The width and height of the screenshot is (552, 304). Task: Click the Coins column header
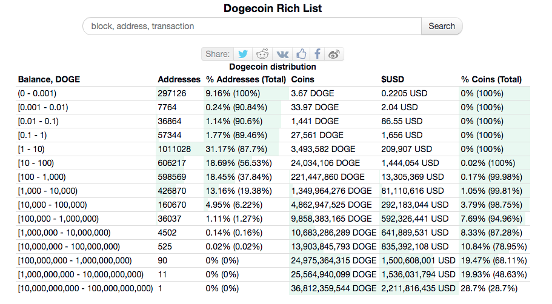(302, 79)
